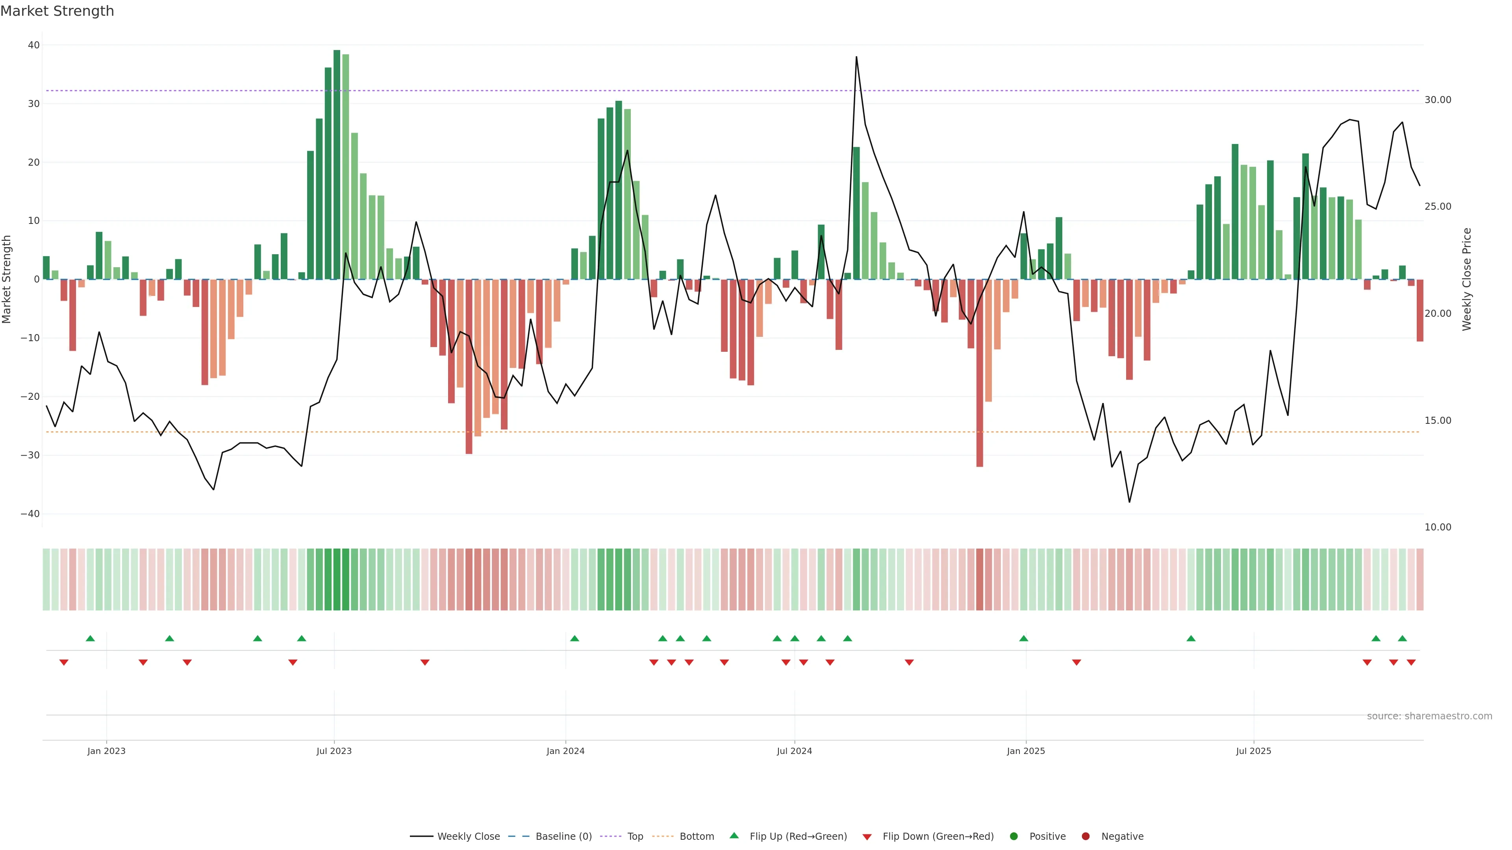Click the red Negative legend dot
The image size is (1512, 850).
[x=1085, y=837]
